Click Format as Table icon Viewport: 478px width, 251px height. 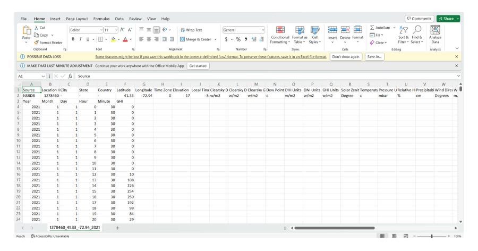300,35
